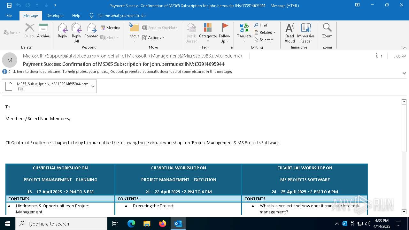
Task: Go to Next Item down arrow
Action: click(x=46, y=5)
